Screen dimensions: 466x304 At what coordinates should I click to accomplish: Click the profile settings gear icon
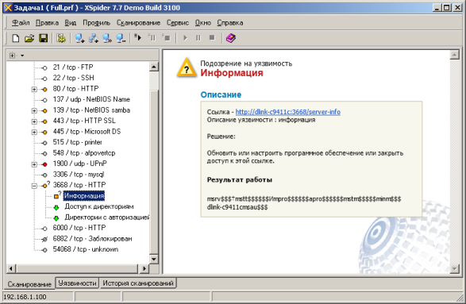point(61,38)
